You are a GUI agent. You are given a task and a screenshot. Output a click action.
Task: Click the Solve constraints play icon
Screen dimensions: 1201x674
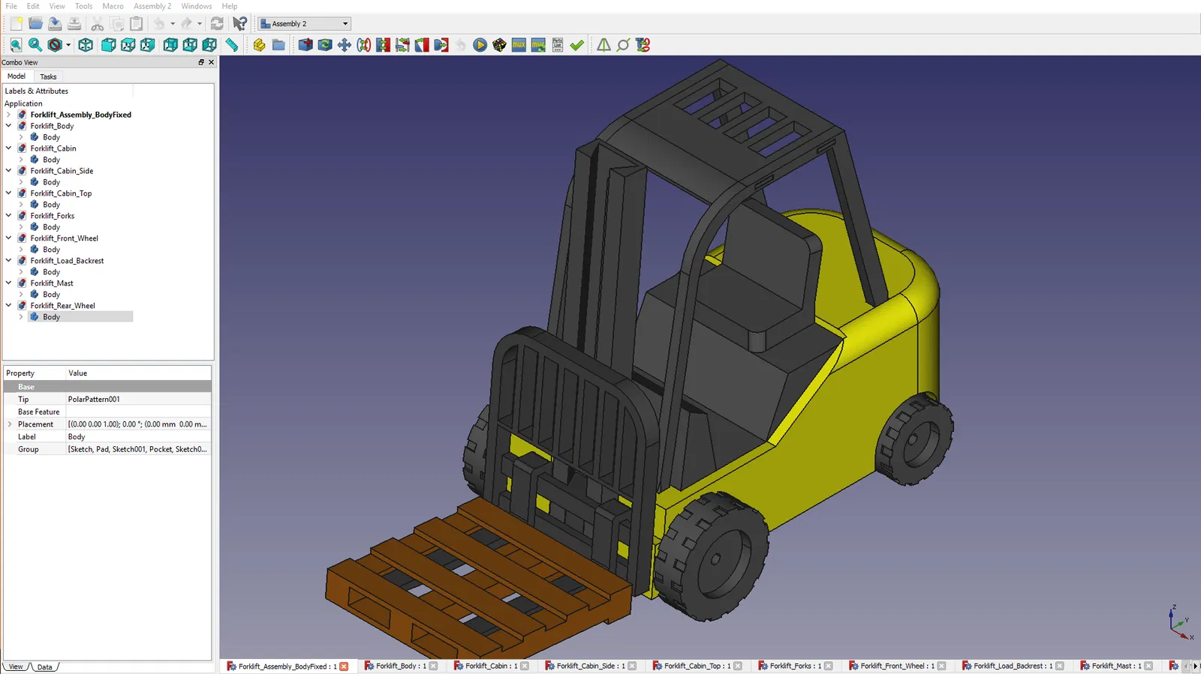(x=480, y=45)
